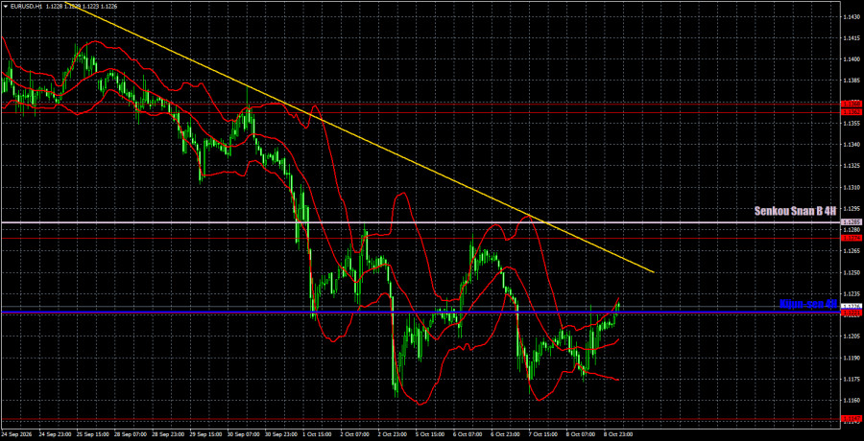Click the 25 Sep 15:00 time label
The width and height of the screenshot is (864, 441).
(x=92, y=434)
